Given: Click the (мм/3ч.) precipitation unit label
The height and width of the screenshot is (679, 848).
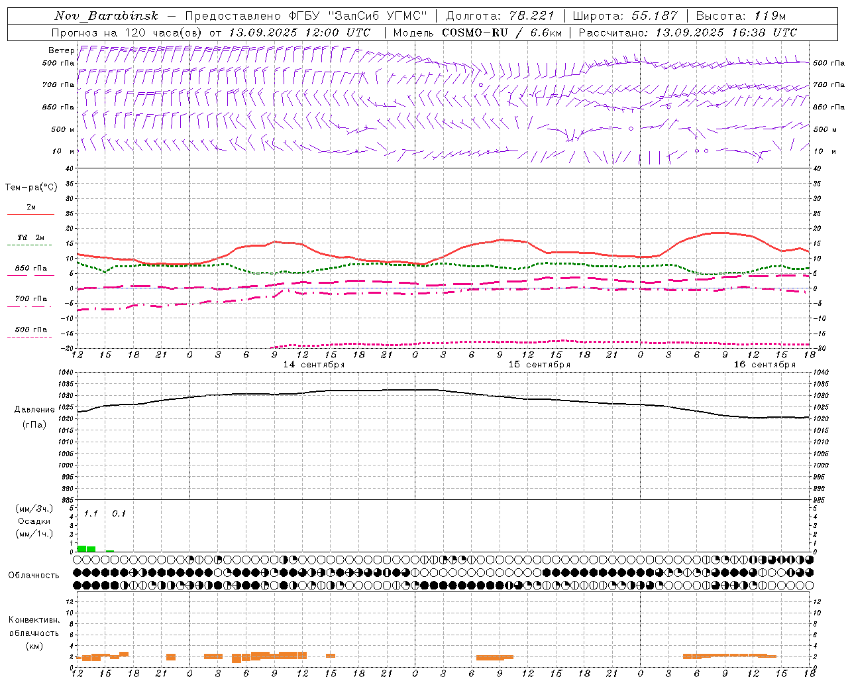Looking at the screenshot, I should 34,509.
